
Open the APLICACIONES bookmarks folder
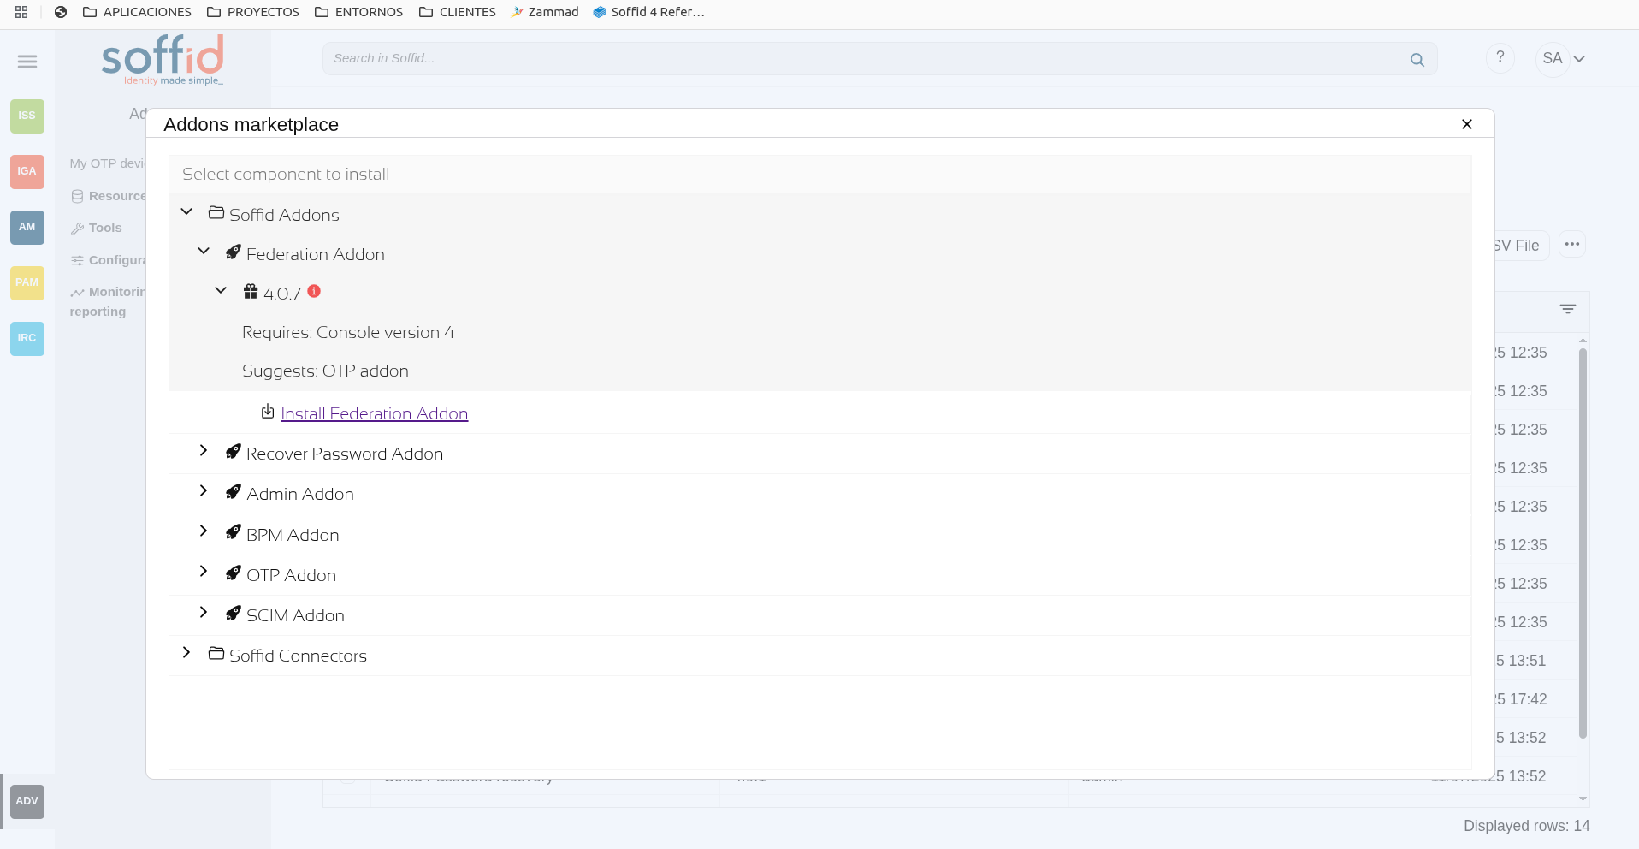137,12
